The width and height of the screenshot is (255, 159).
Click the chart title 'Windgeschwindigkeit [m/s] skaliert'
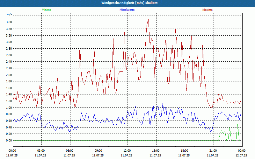pos(129,3)
